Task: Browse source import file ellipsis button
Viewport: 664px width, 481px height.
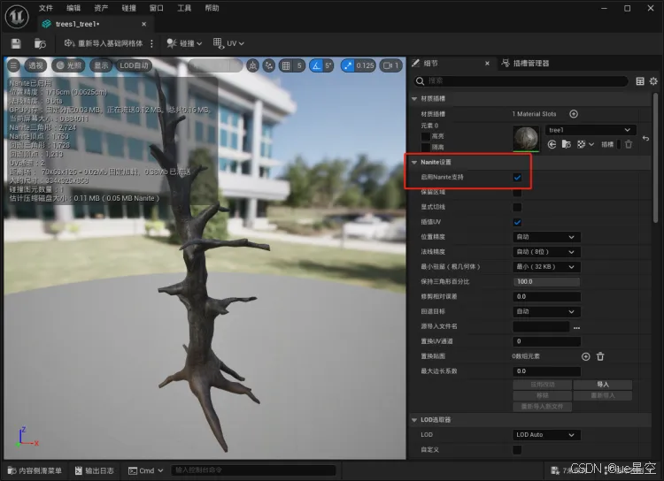Action: click(576, 327)
